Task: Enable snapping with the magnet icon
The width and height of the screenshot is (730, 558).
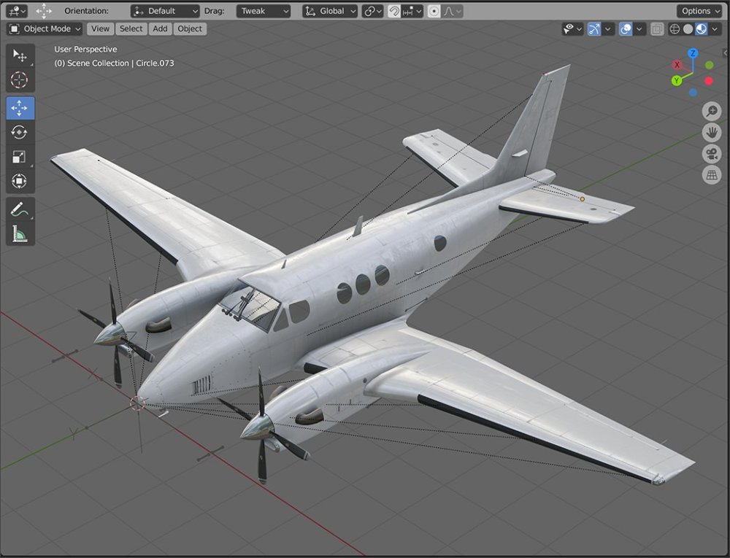Action: tap(393, 11)
